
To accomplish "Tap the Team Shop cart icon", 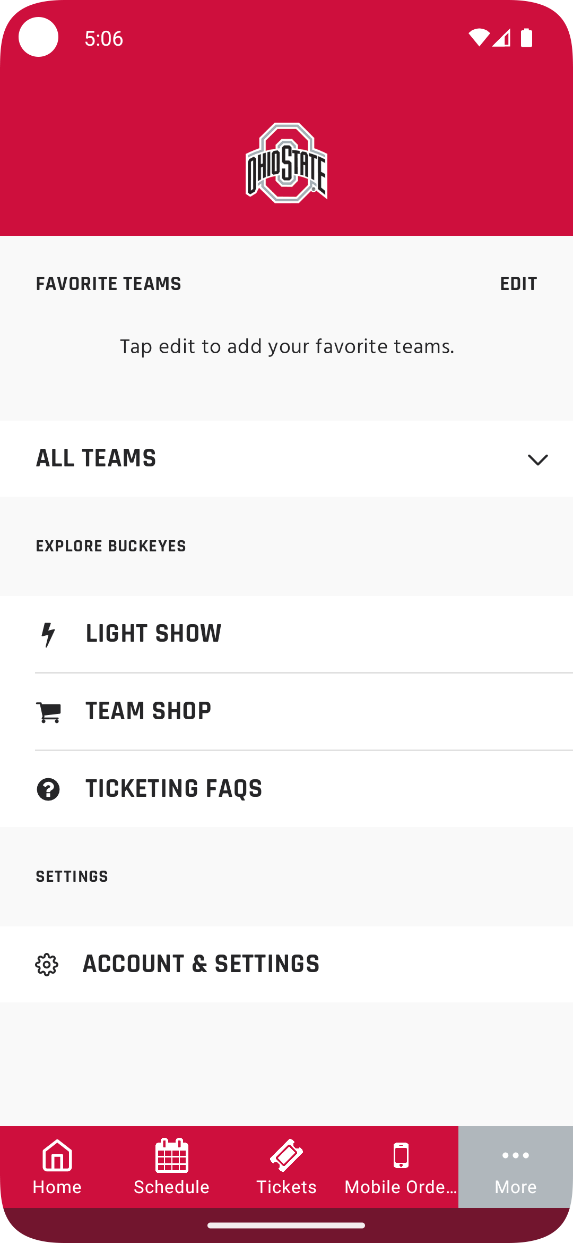I will coord(48,712).
